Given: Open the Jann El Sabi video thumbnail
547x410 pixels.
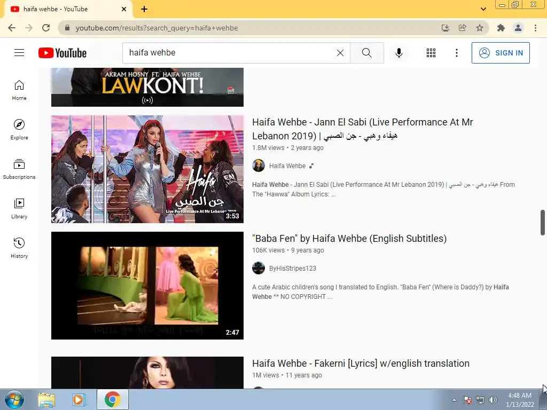Looking at the screenshot, I should pyautogui.click(x=147, y=169).
